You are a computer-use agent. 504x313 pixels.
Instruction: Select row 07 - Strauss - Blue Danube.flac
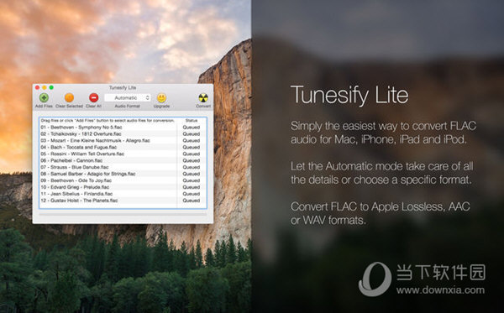point(123,167)
